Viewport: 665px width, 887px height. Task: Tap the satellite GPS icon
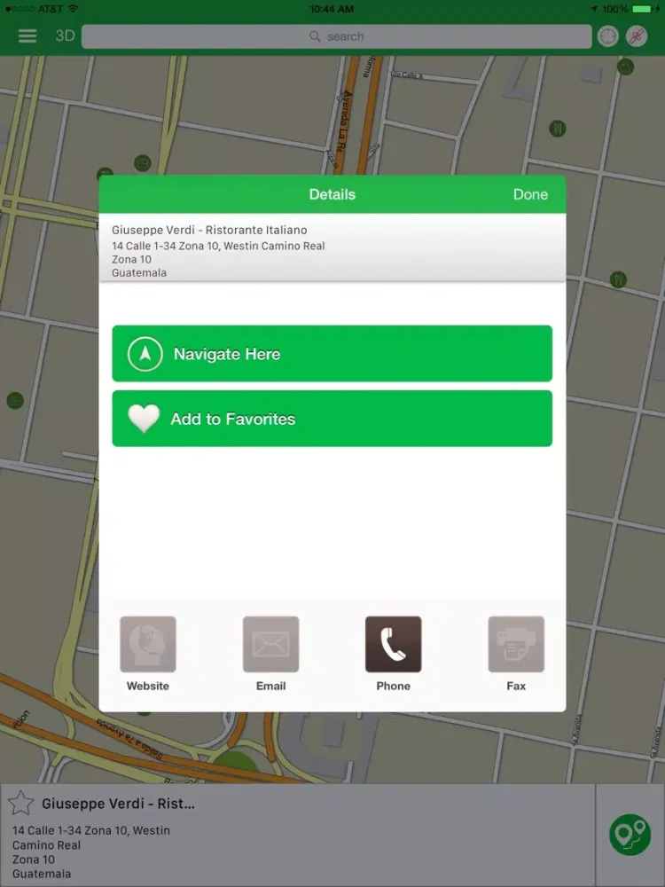pos(637,36)
